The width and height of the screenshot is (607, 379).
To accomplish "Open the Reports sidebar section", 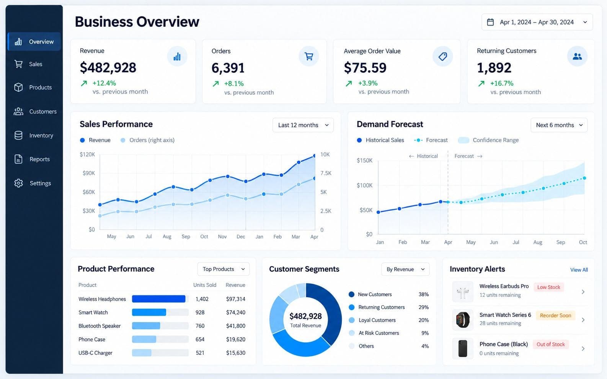I will pos(34,159).
